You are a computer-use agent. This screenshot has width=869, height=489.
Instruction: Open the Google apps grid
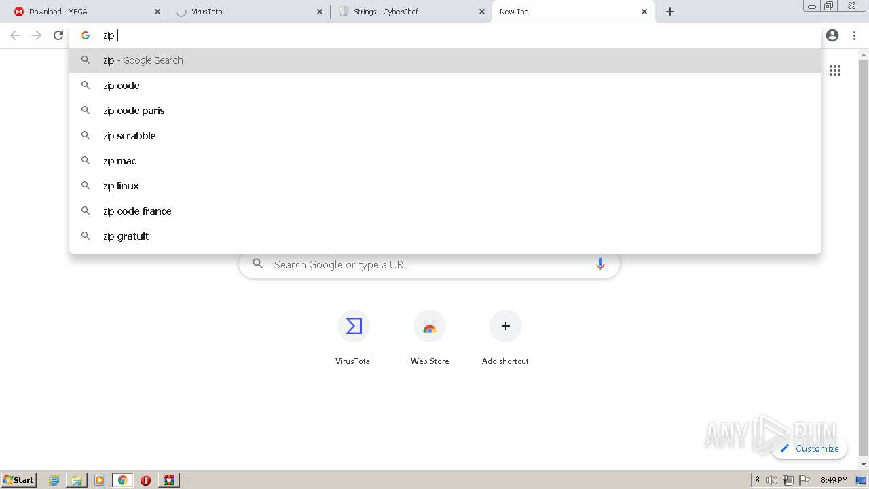[x=835, y=71]
